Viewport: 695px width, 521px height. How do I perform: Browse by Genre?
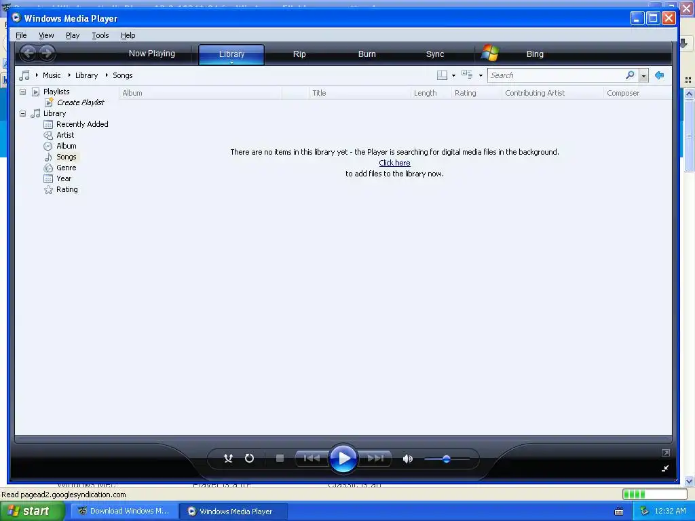(66, 168)
